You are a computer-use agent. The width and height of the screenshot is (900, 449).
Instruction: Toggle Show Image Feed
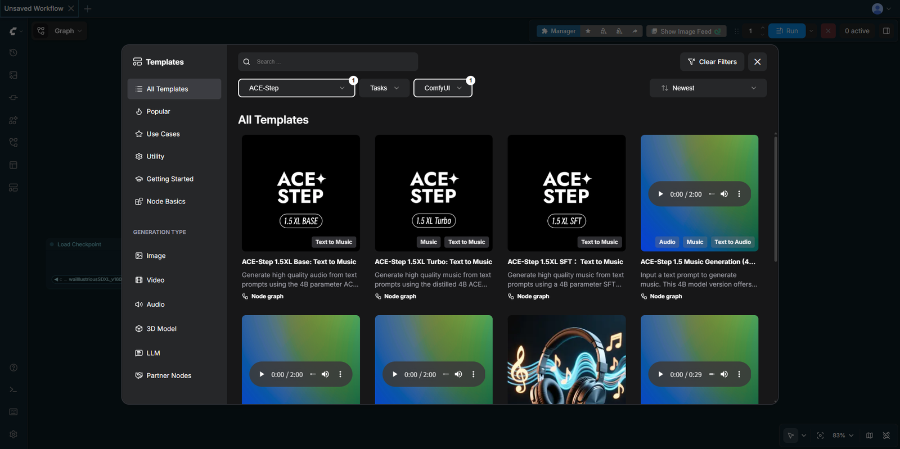686,31
